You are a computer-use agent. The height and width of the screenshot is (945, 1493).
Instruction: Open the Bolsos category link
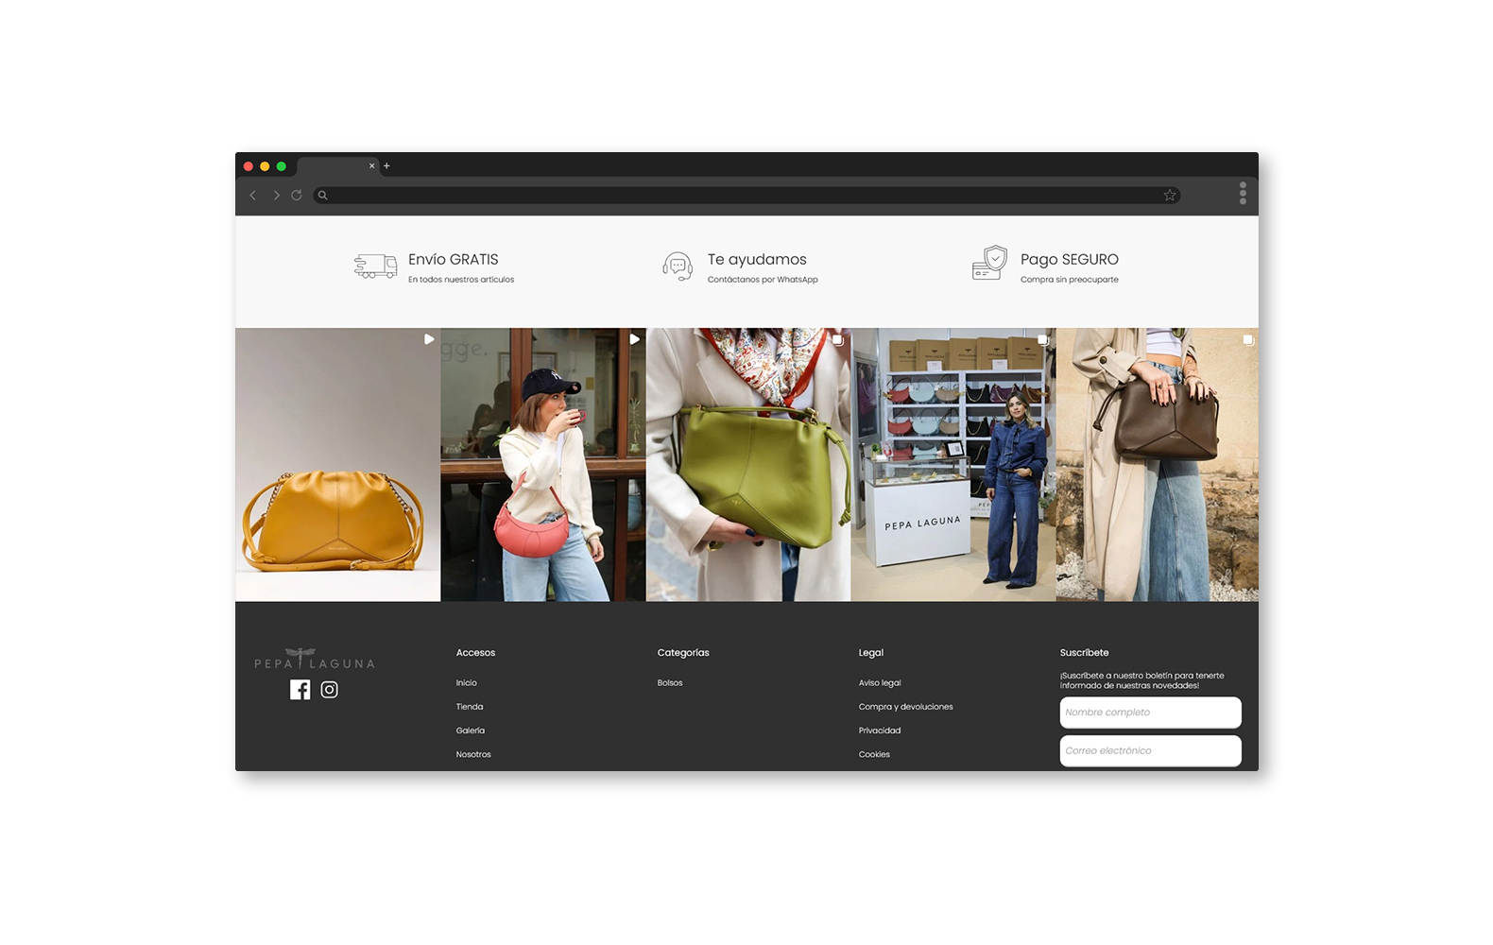[x=669, y=683]
